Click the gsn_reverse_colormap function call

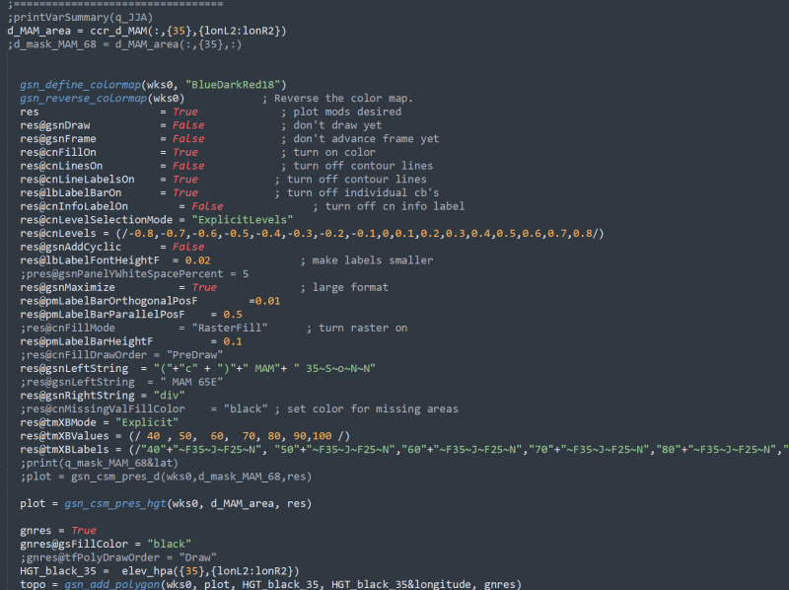84,99
